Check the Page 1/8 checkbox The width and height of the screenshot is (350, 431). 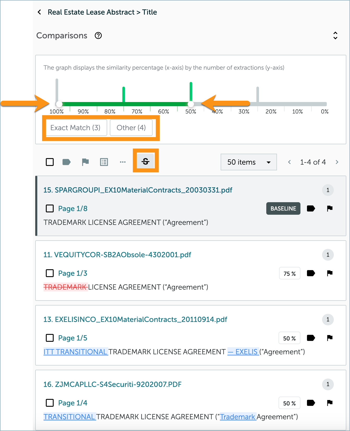tap(50, 208)
